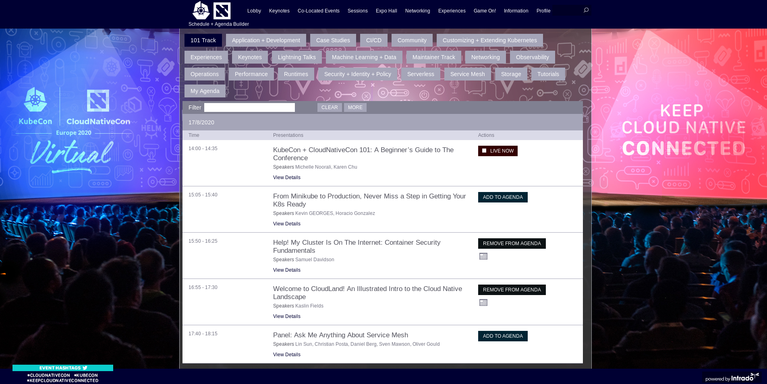The height and width of the screenshot is (384, 767).
Task: Open Experiences in the top navigation
Action: [452, 11]
